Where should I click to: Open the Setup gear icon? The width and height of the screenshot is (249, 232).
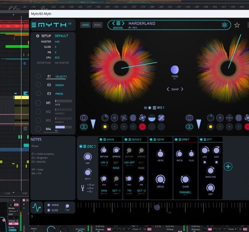38,36
